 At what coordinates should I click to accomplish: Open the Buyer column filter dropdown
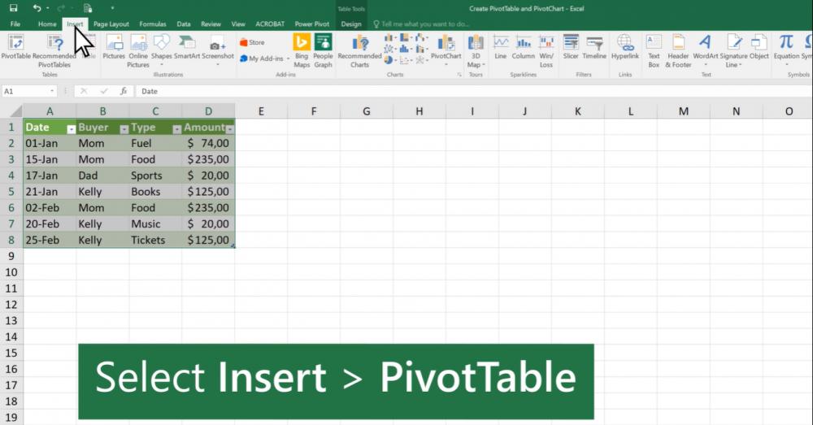(x=124, y=129)
